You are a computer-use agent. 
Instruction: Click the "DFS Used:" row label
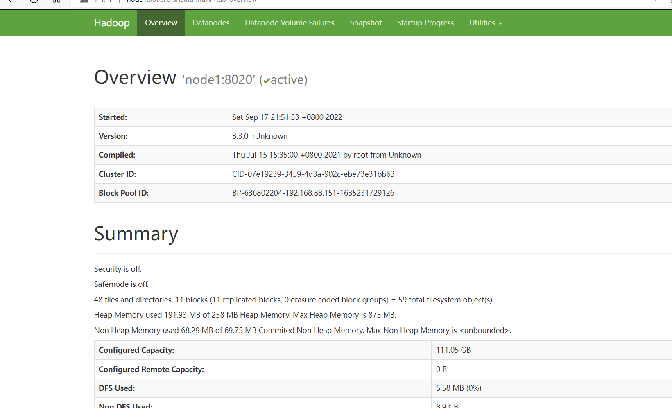pyautogui.click(x=117, y=388)
